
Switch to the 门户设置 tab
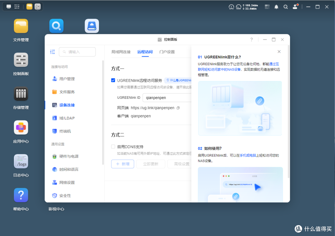coord(167,52)
